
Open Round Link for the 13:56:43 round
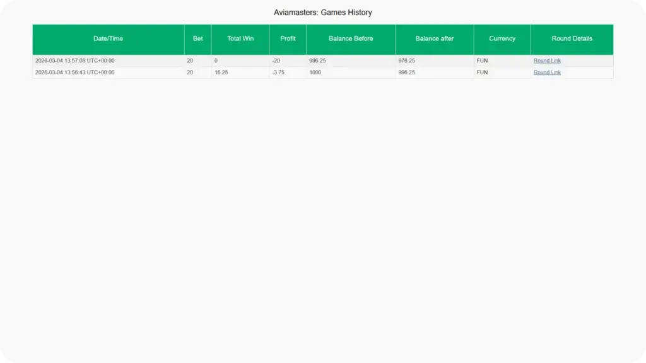click(x=547, y=72)
